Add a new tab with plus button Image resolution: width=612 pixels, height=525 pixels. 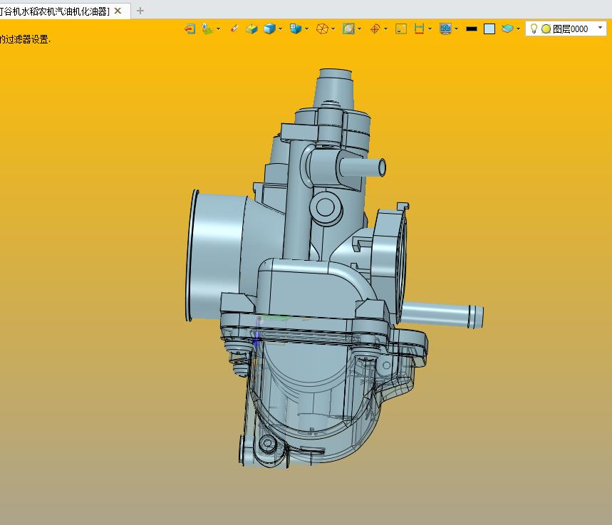click(x=140, y=11)
